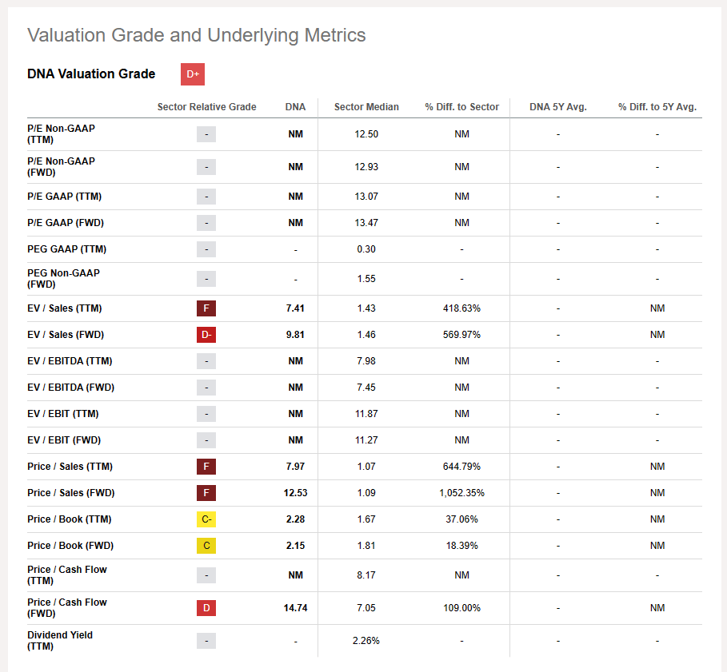
Task: Select the F grade for Price / Sales (FWD)
Action: [206, 493]
